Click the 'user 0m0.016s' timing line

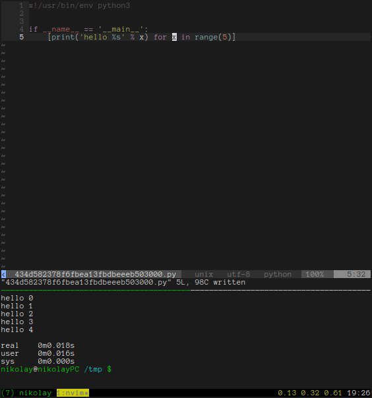coord(38,353)
